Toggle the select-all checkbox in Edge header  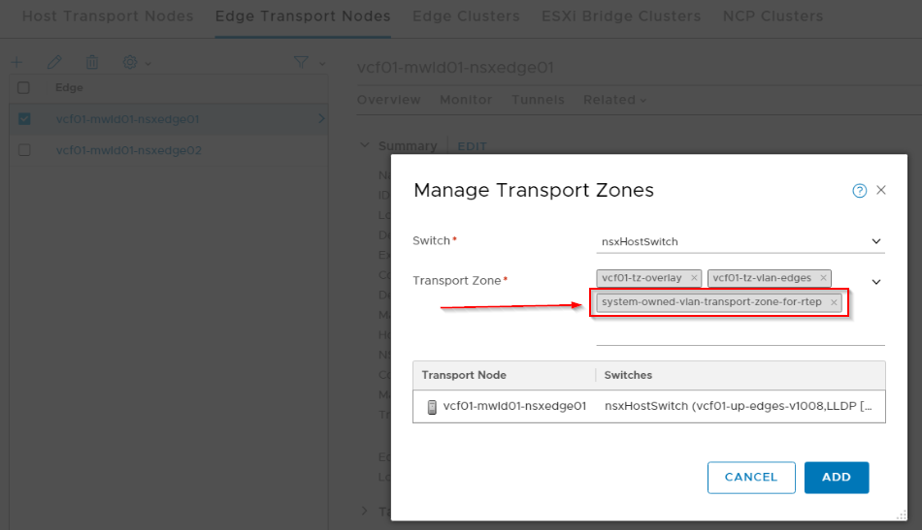pyautogui.click(x=24, y=88)
